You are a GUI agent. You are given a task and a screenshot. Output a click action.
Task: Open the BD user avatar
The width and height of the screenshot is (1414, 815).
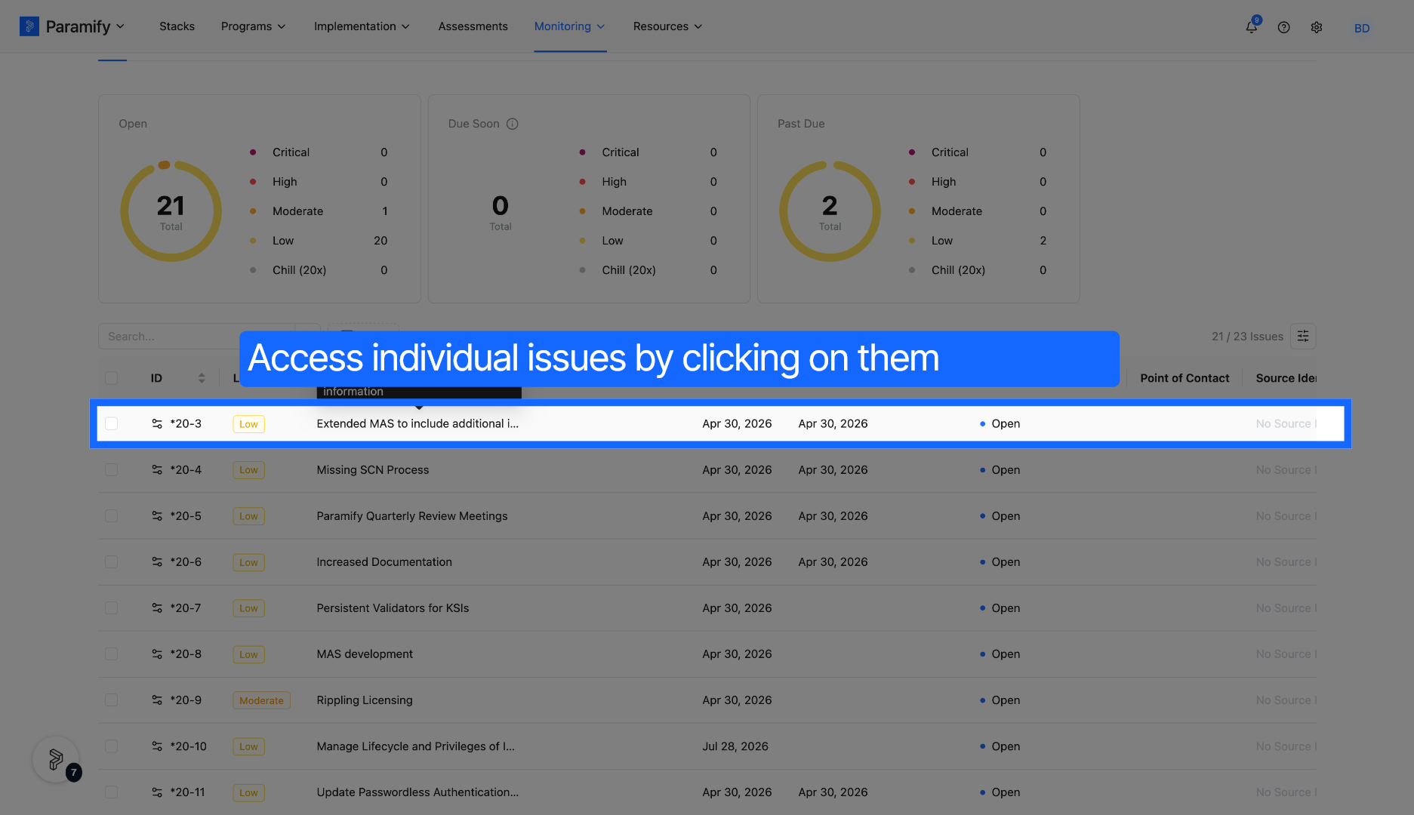1362,28
